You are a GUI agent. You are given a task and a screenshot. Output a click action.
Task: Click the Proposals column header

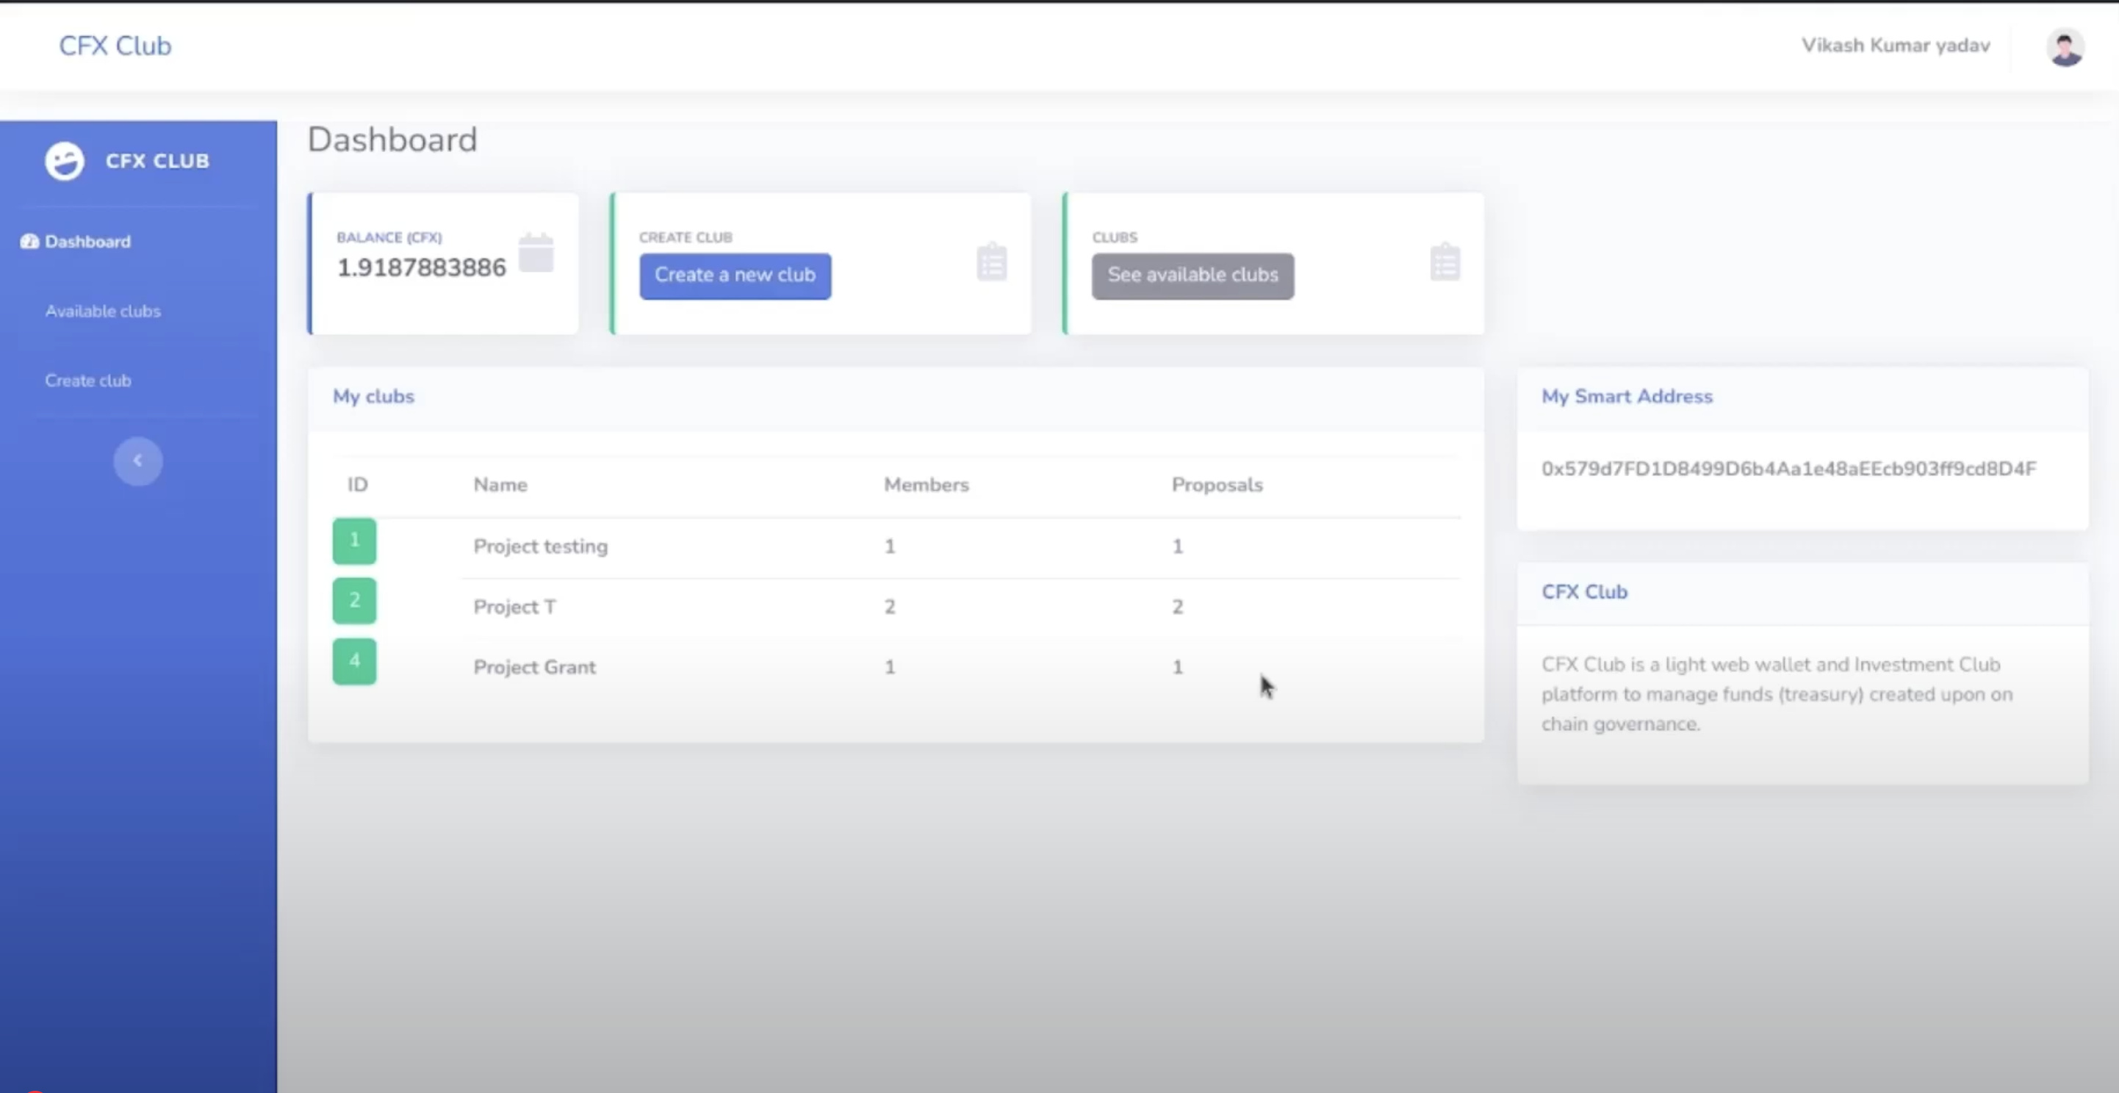(x=1217, y=486)
